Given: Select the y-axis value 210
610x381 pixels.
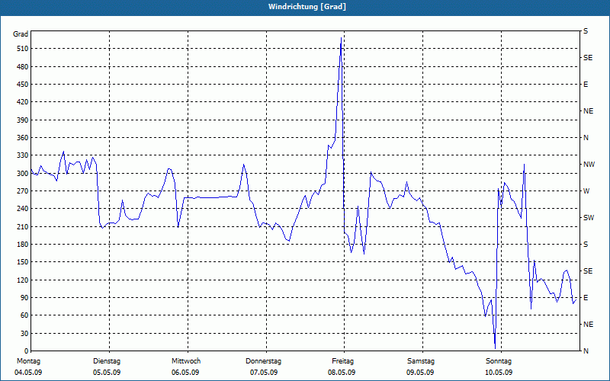Looking at the screenshot, I should pyautogui.click(x=22, y=226).
